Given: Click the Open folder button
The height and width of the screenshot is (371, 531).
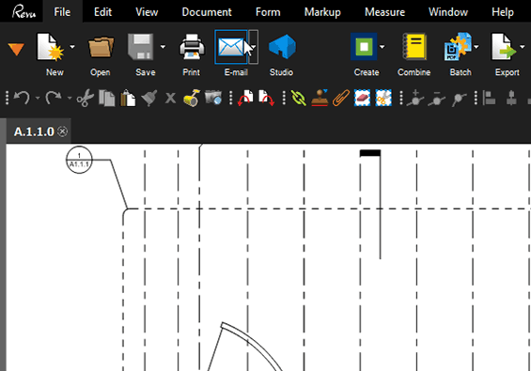Looking at the screenshot, I should point(101,47).
